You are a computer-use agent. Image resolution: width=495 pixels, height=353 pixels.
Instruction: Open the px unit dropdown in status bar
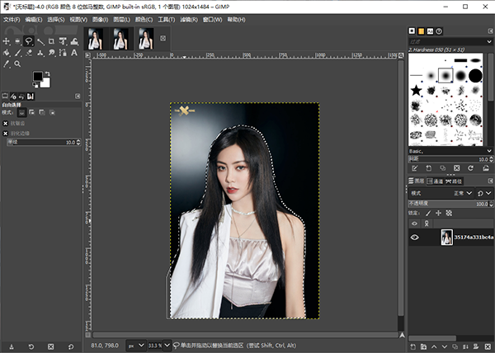[x=135, y=345]
